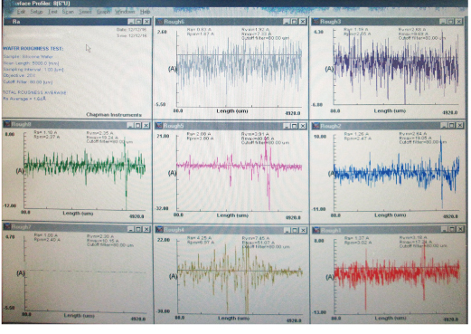471x334 pixels.
Task: Close the Rough1 graph window
Action: (460, 229)
